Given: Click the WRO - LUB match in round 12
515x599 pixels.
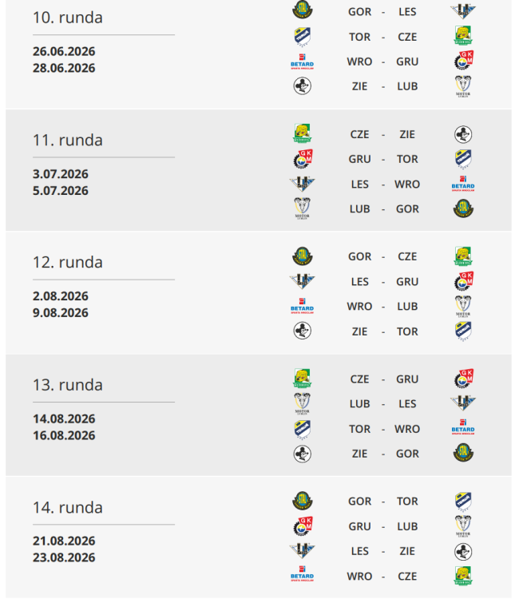Looking at the screenshot, I should [383, 306].
